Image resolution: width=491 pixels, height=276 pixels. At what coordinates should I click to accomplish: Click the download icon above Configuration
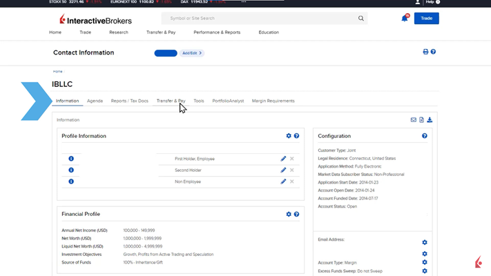point(430,120)
